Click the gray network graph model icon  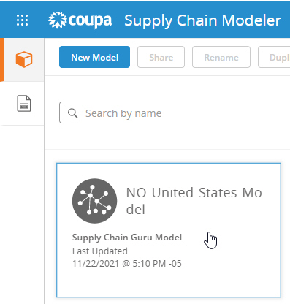click(x=94, y=201)
